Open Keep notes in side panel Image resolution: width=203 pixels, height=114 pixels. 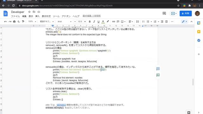click(199, 32)
